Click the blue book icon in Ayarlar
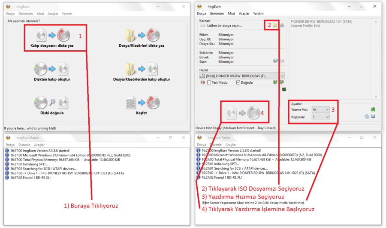The height and width of the screenshot is (228, 386). [x=373, y=117]
